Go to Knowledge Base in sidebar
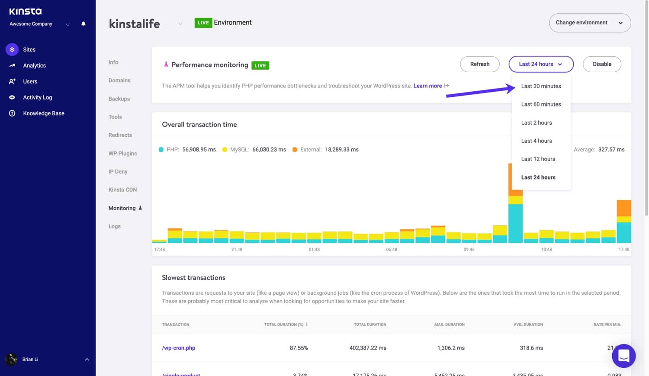 tap(43, 113)
